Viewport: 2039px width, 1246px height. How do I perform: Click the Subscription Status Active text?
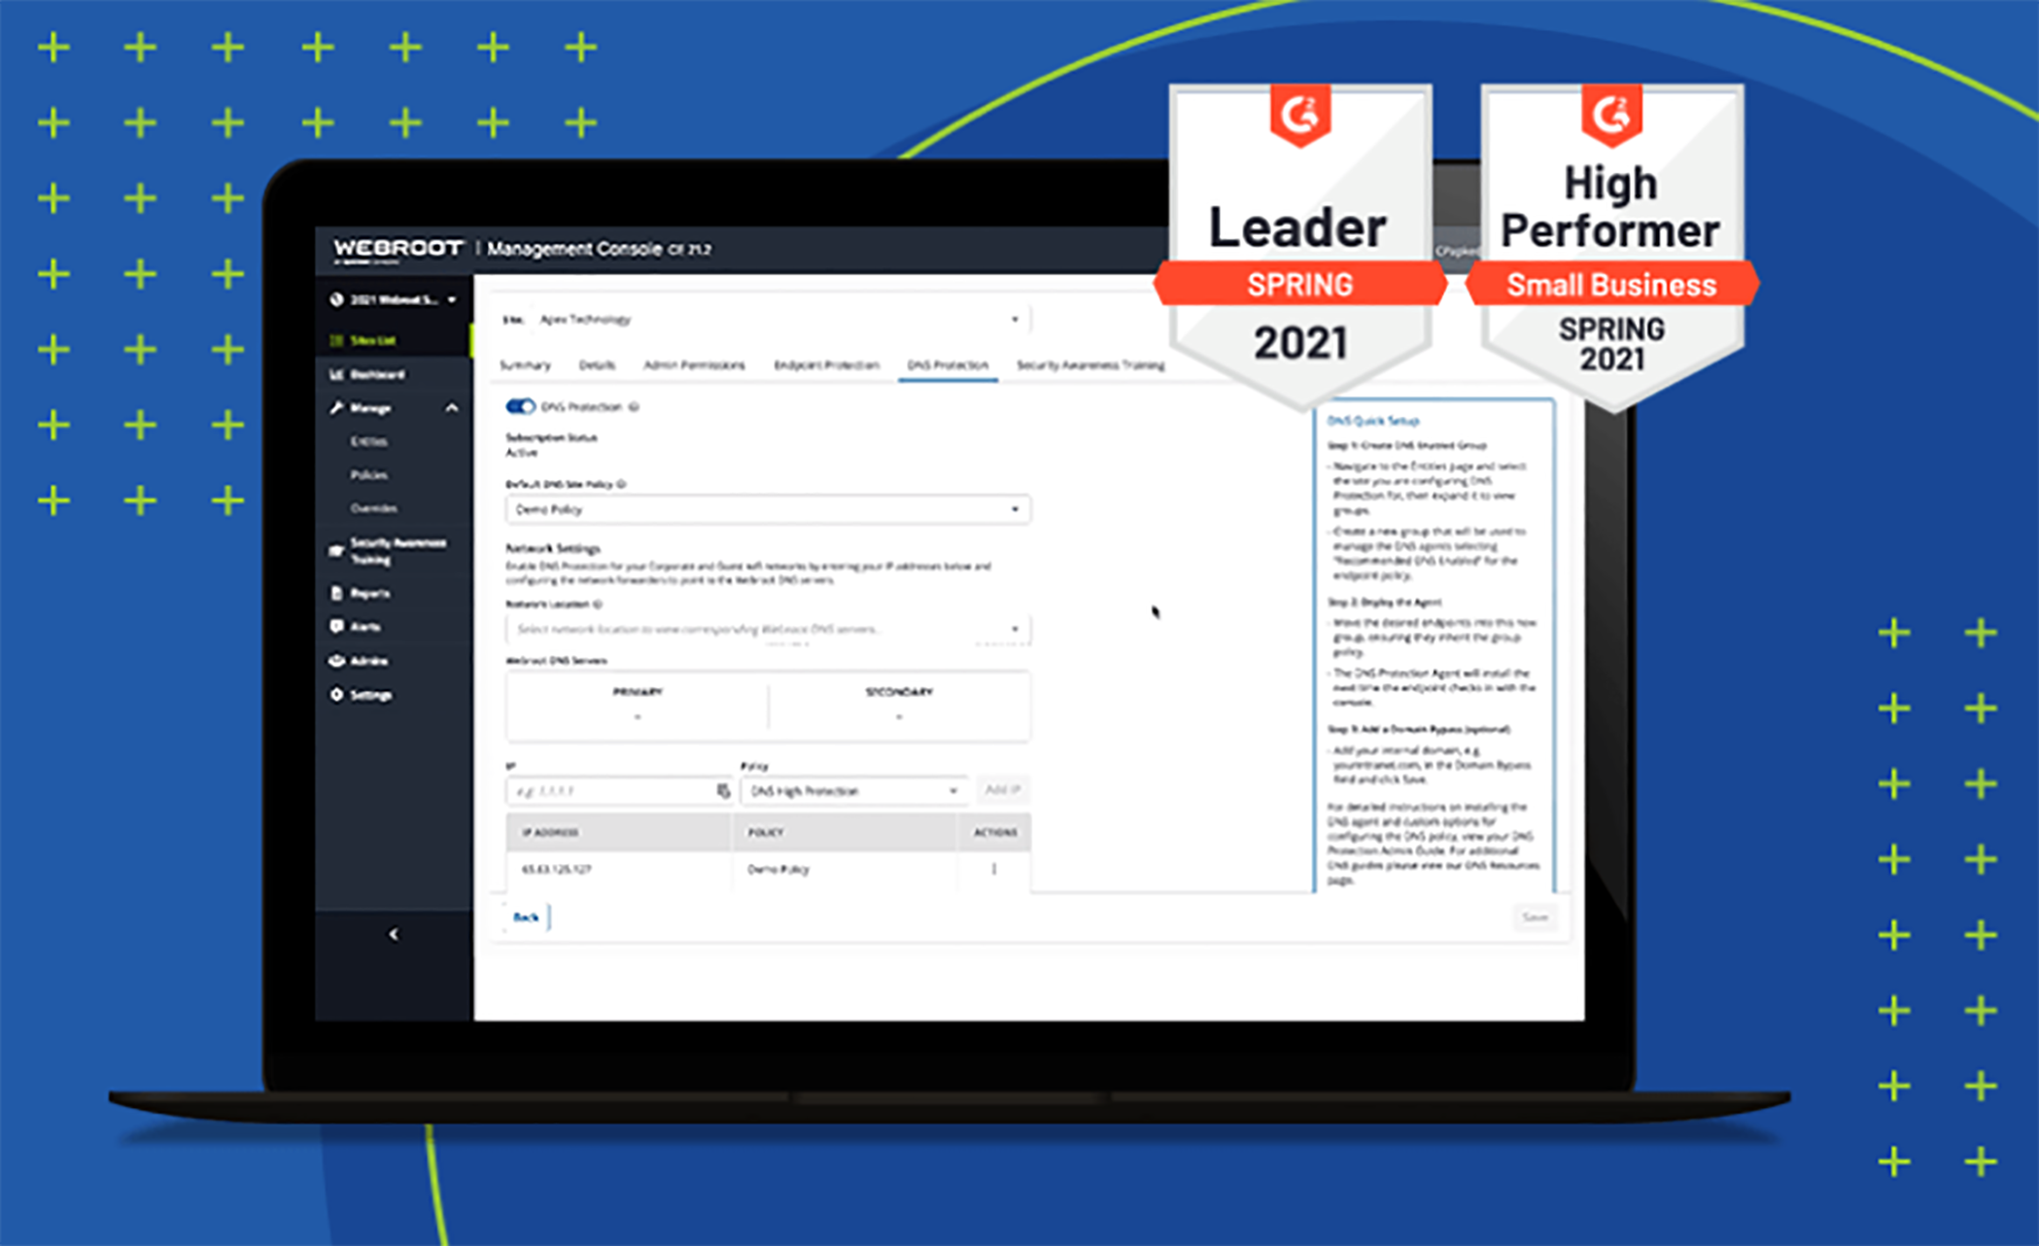point(551,445)
